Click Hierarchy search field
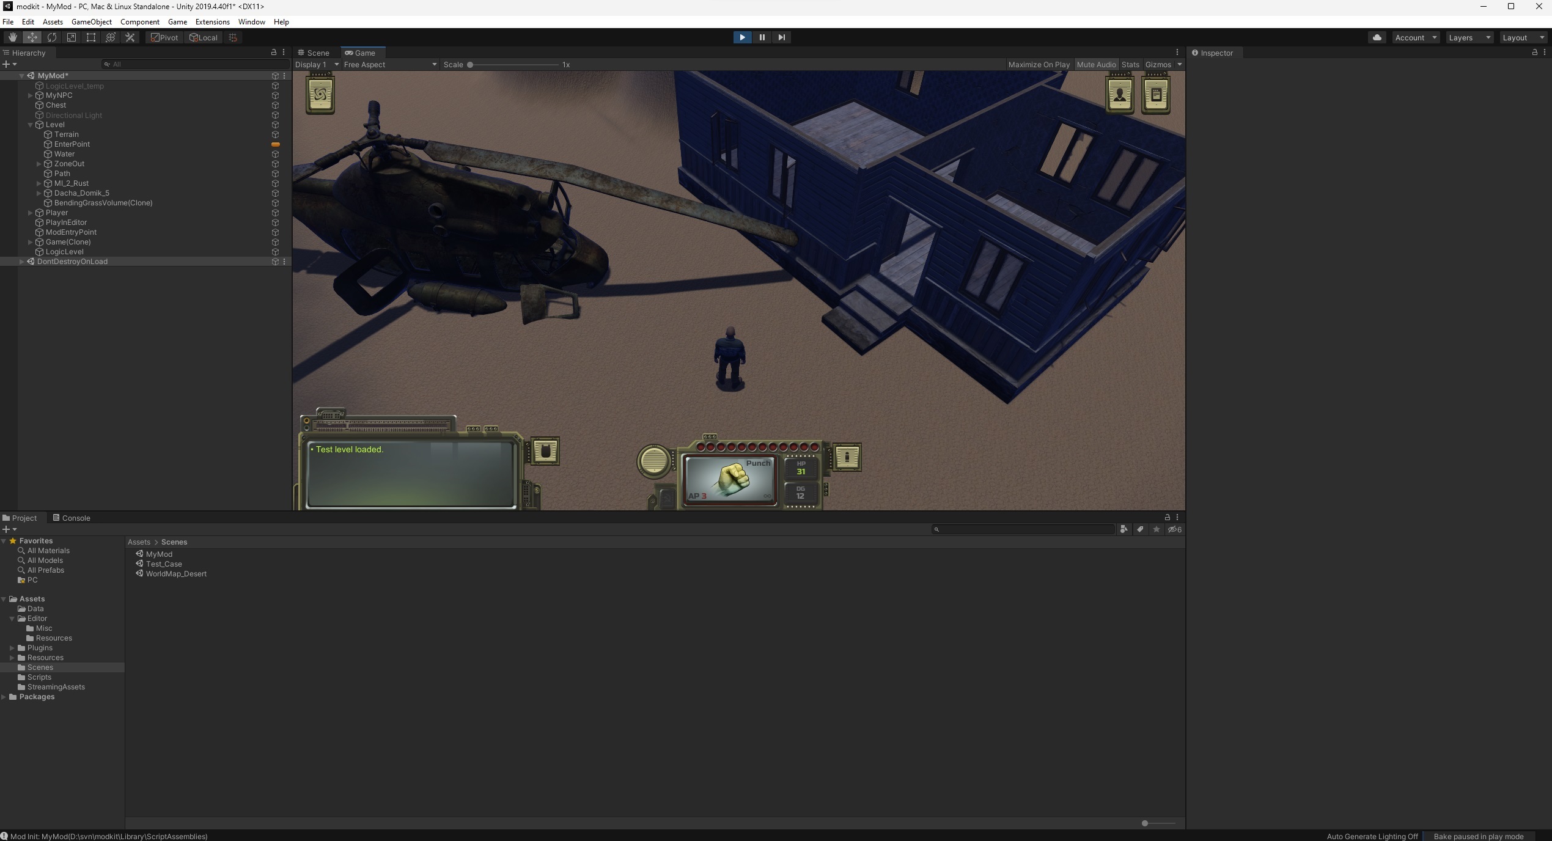1552x841 pixels. [194, 64]
